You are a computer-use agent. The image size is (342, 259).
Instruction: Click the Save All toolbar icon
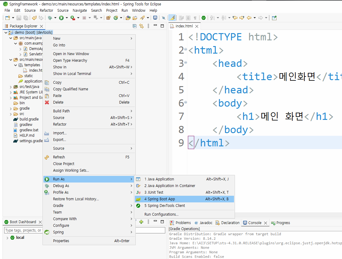[26, 18]
